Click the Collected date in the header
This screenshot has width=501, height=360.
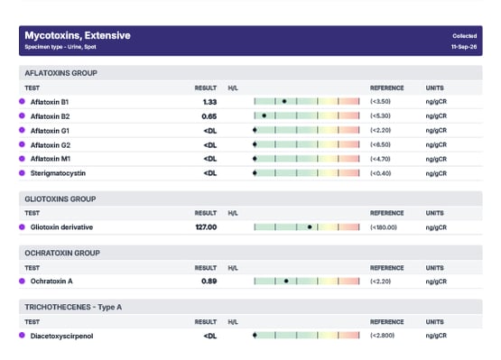tap(464, 47)
